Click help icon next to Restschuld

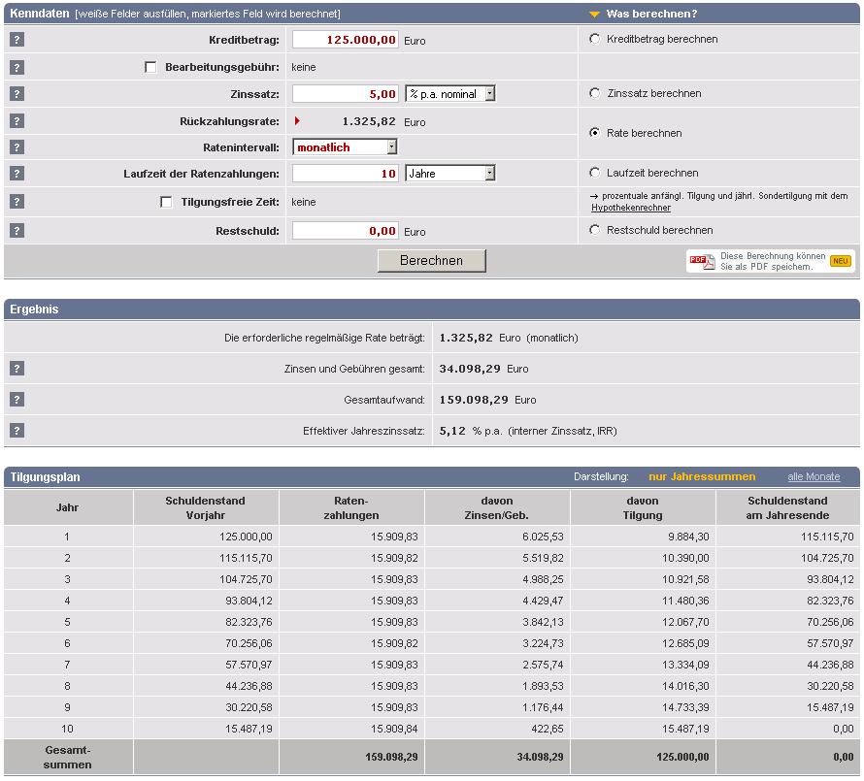(x=17, y=231)
